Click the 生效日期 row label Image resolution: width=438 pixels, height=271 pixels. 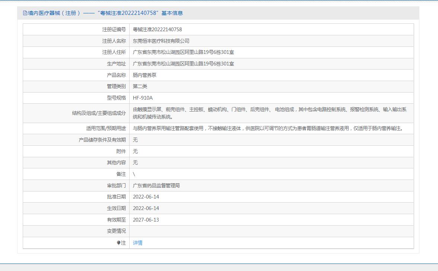click(x=116, y=208)
